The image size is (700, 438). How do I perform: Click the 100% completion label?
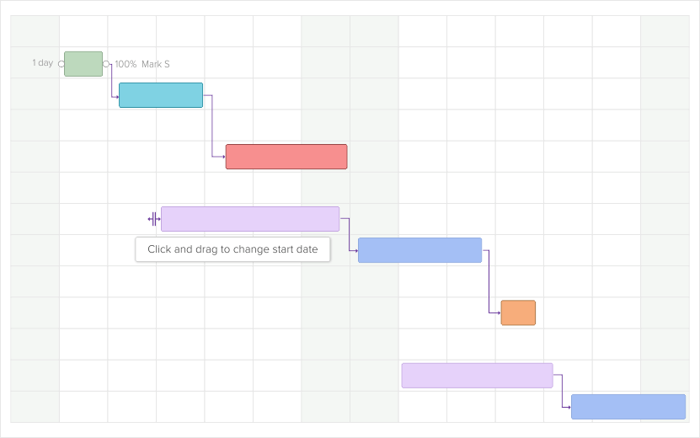(126, 64)
